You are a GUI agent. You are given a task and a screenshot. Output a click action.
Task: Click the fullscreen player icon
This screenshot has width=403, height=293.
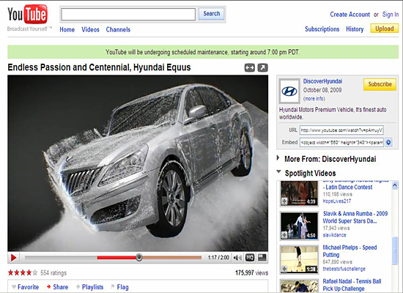(262, 257)
